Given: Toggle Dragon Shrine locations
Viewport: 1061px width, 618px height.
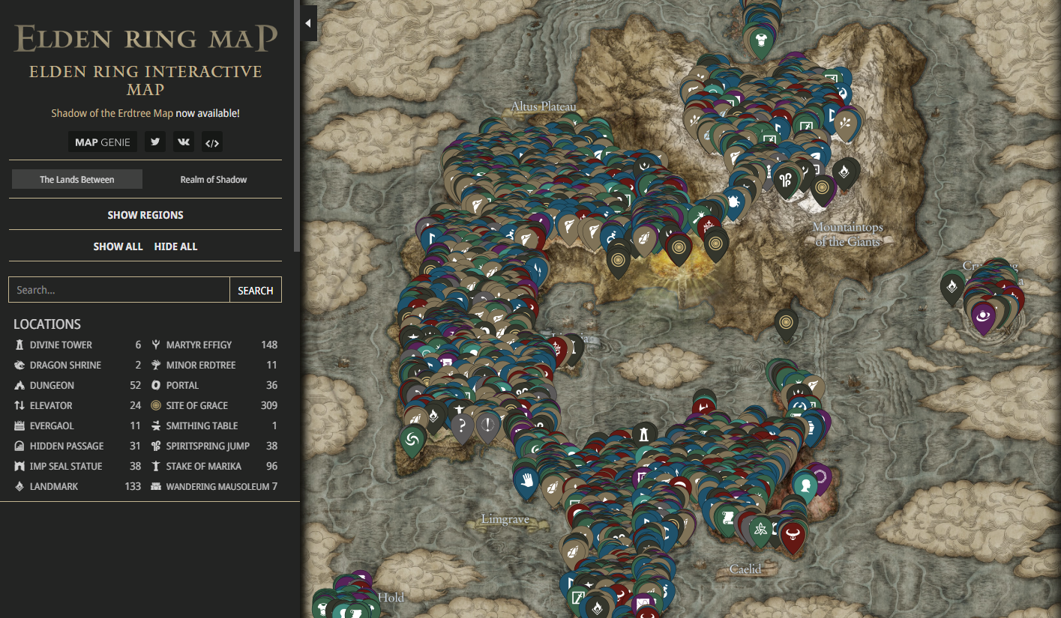Looking at the screenshot, I should [77, 365].
